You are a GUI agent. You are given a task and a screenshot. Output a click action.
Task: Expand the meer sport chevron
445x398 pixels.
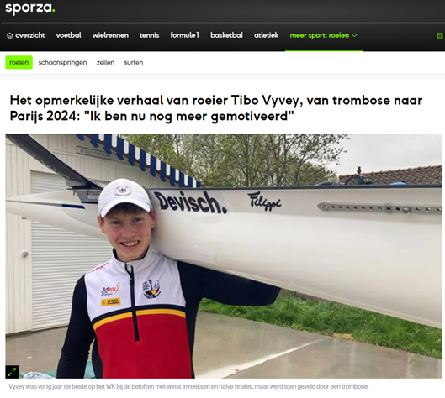coord(354,35)
